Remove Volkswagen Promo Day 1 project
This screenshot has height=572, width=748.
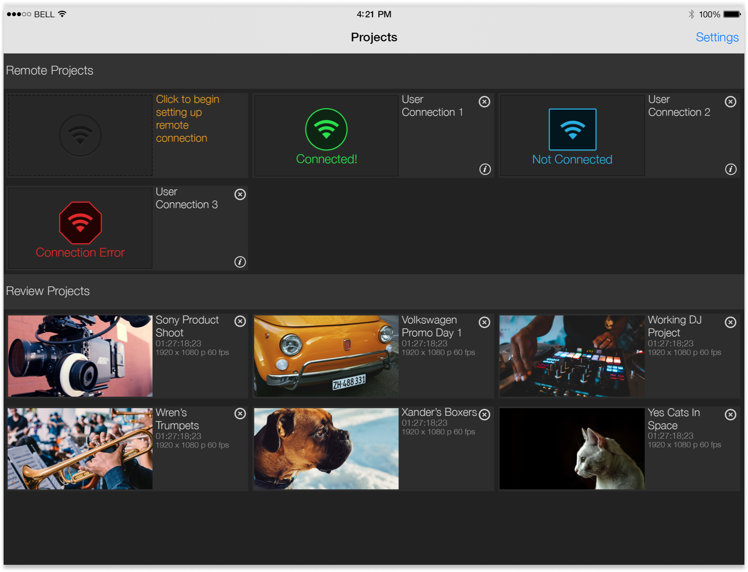click(484, 322)
